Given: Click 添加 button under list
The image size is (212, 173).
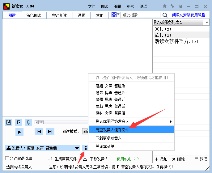Looking at the screenshot, I should click(x=161, y=159).
